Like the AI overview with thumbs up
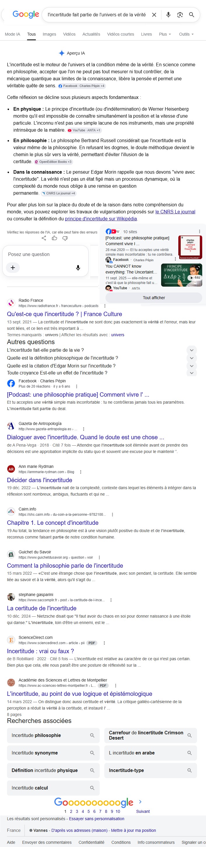 [54, 238]
